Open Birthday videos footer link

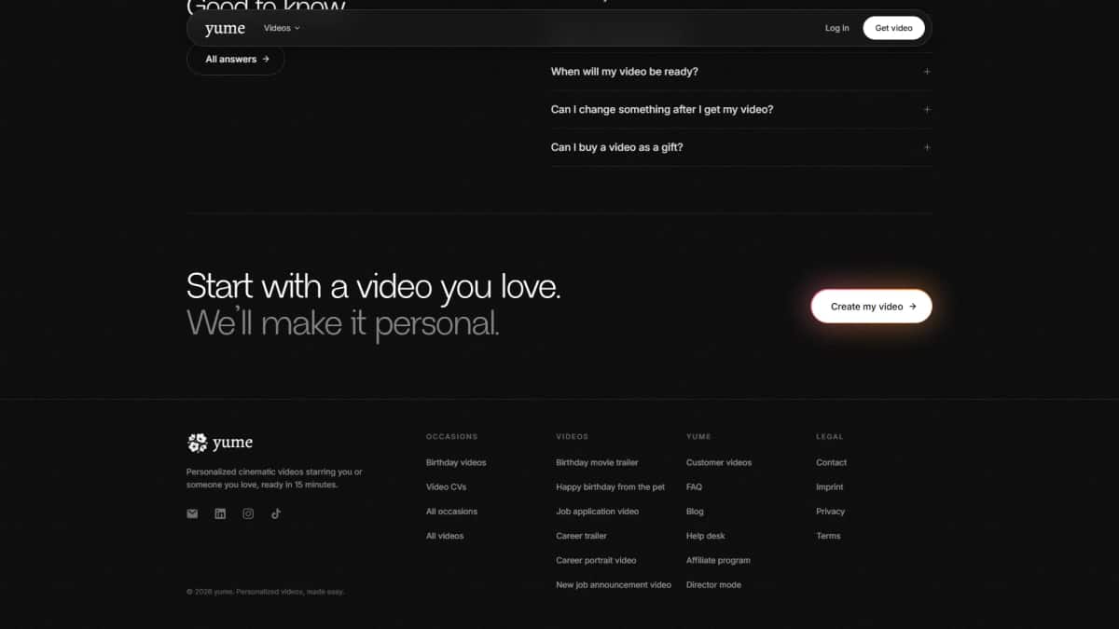(456, 462)
